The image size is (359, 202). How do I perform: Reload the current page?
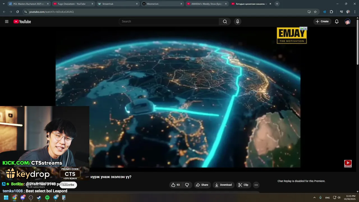(x=17, y=12)
